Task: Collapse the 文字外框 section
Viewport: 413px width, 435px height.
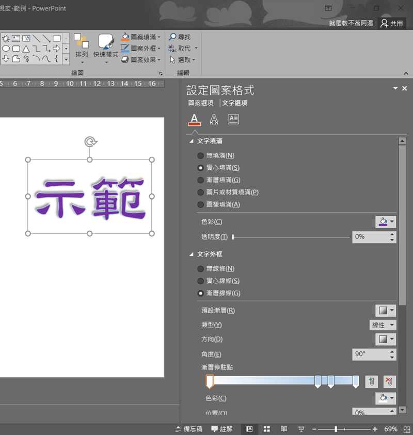Action: pos(192,254)
